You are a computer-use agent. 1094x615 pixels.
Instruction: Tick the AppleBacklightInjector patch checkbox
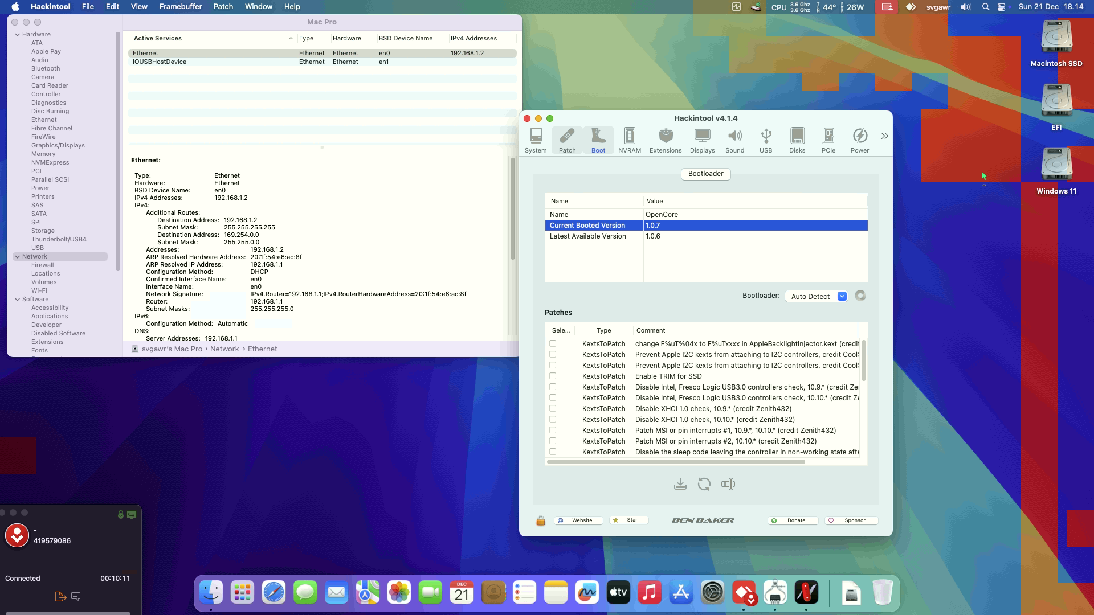click(x=553, y=343)
